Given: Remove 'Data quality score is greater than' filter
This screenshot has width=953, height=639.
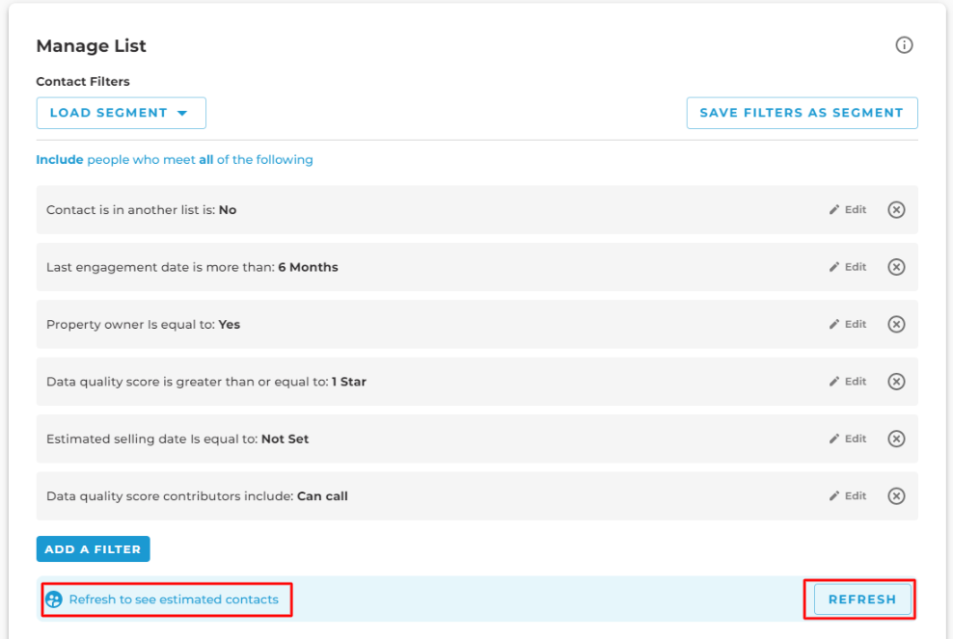Looking at the screenshot, I should pos(896,382).
